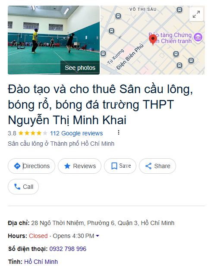214x266 pixels.
Task: Open the 112 Google reviews link
Action: (x=76, y=133)
